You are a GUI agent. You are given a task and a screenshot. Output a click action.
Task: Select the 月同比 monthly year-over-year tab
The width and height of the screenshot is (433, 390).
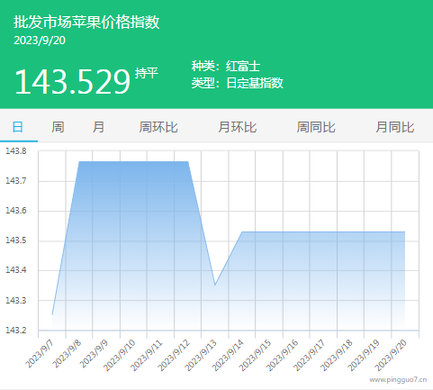[x=395, y=127]
